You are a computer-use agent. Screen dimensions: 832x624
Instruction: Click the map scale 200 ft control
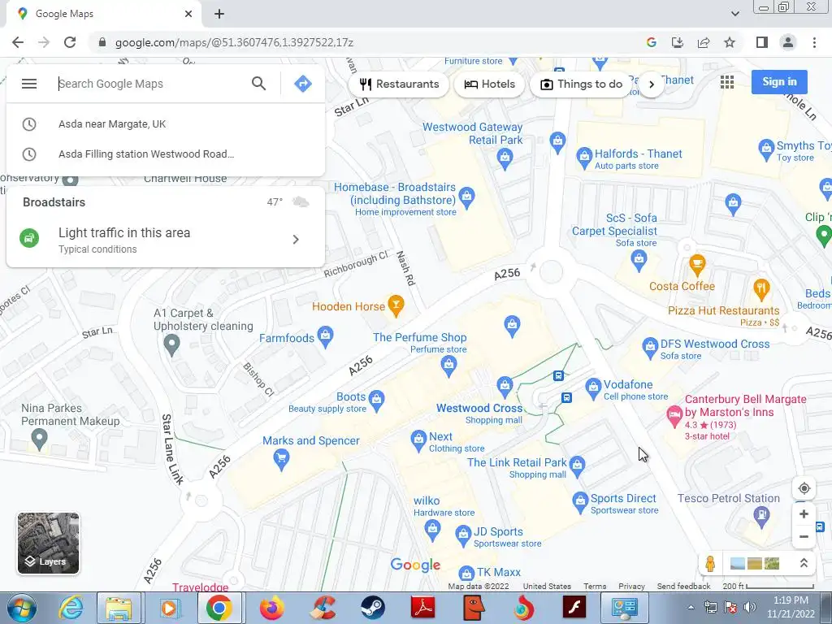pyautogui.click(x=769, y=587)
